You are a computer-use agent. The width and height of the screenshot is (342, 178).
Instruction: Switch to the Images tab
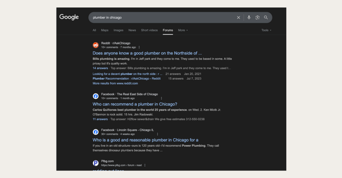[118, 30]
